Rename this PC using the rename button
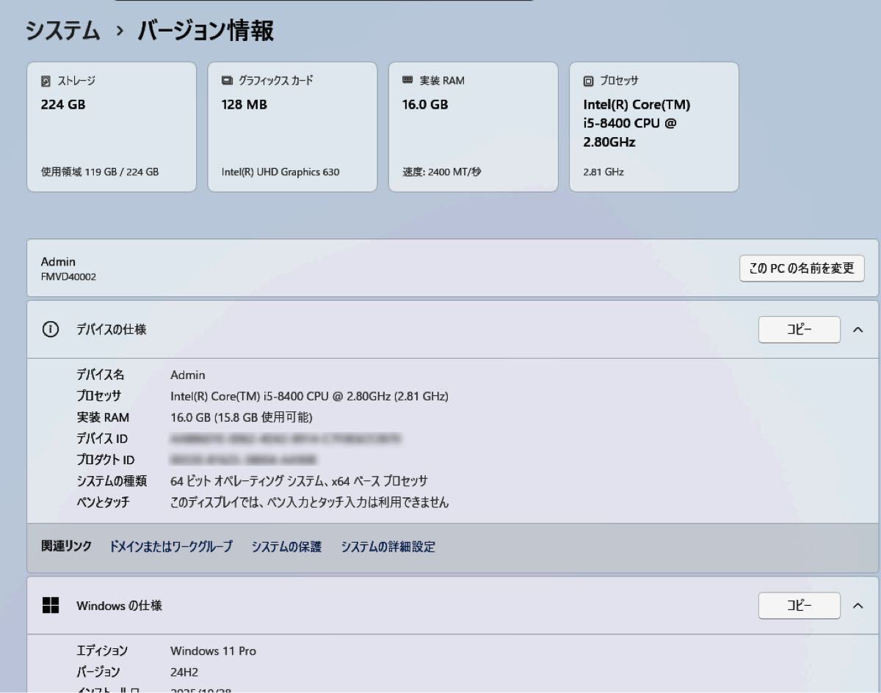The height and width of the screenshot is (693, 881). 801,268
